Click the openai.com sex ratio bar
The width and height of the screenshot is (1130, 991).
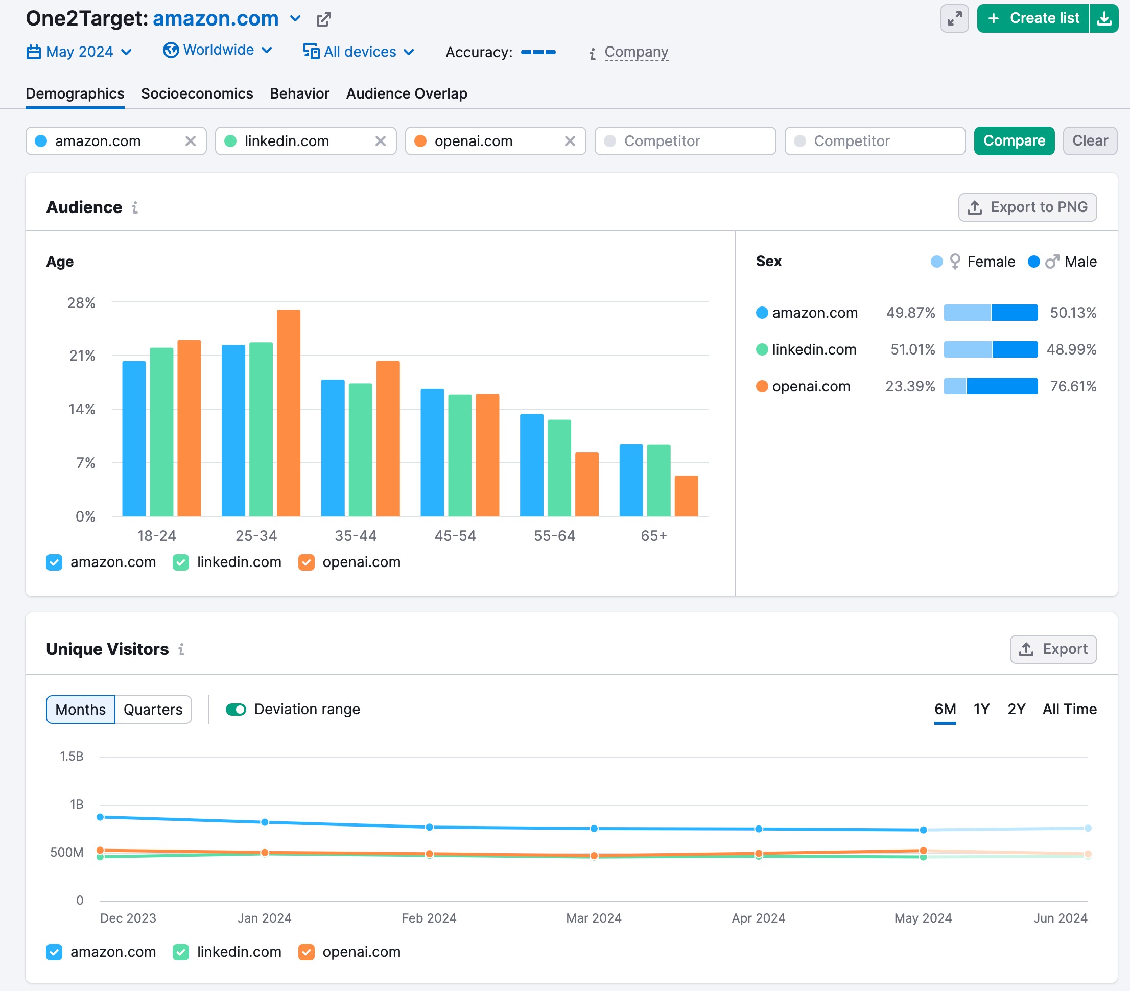[990, 386]
